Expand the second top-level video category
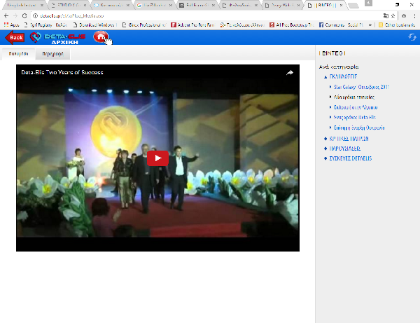420x323 pixels. [349, 139]
